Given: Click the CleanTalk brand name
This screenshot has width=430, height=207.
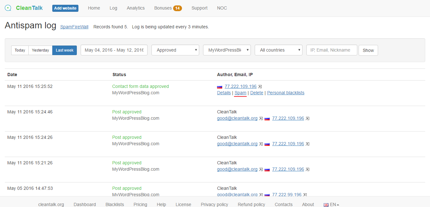Looking at the screenshot, I should click(x=29, y=8).
